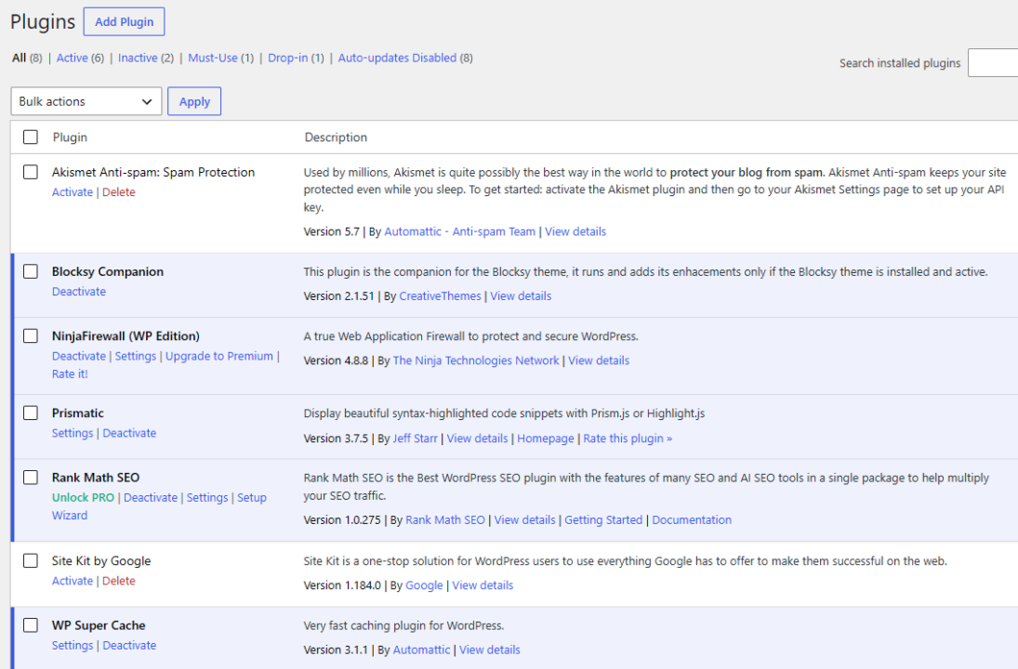Click the Apply button

[194, 101]
